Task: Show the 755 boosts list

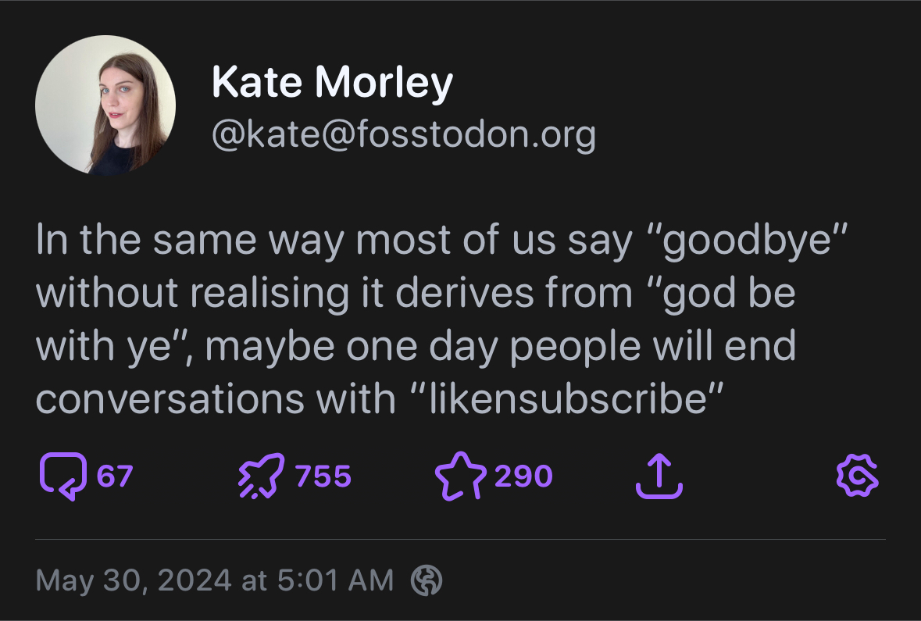Action: coord(323,476)
